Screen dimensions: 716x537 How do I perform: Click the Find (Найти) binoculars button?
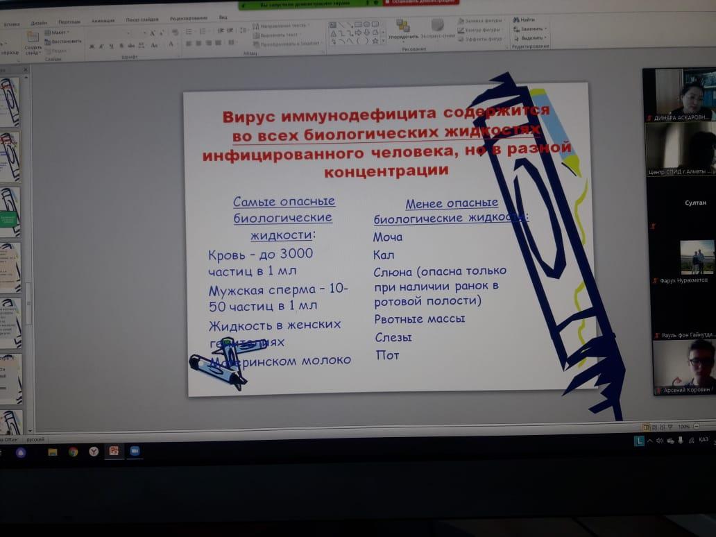coord(524,20)
